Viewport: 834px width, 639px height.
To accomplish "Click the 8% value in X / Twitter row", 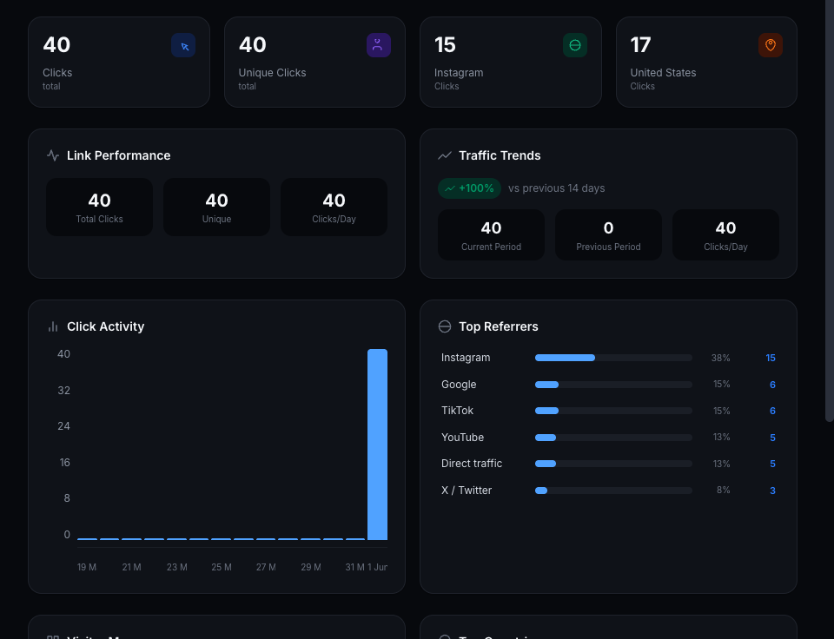I will [723, 491].
